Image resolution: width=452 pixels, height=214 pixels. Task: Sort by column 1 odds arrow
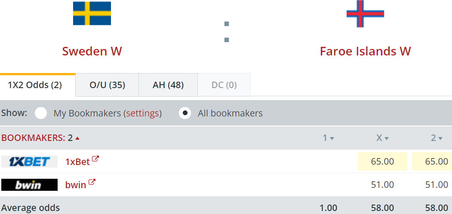coord(332,138)
